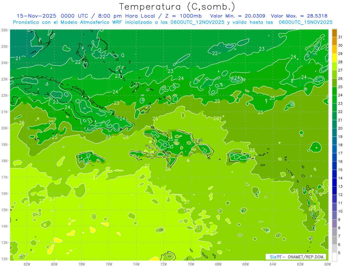The height and width of the screenshot is (268, 348).
Task: Pick the orange swatch between 30 and 31
Action: coord(334,41)
